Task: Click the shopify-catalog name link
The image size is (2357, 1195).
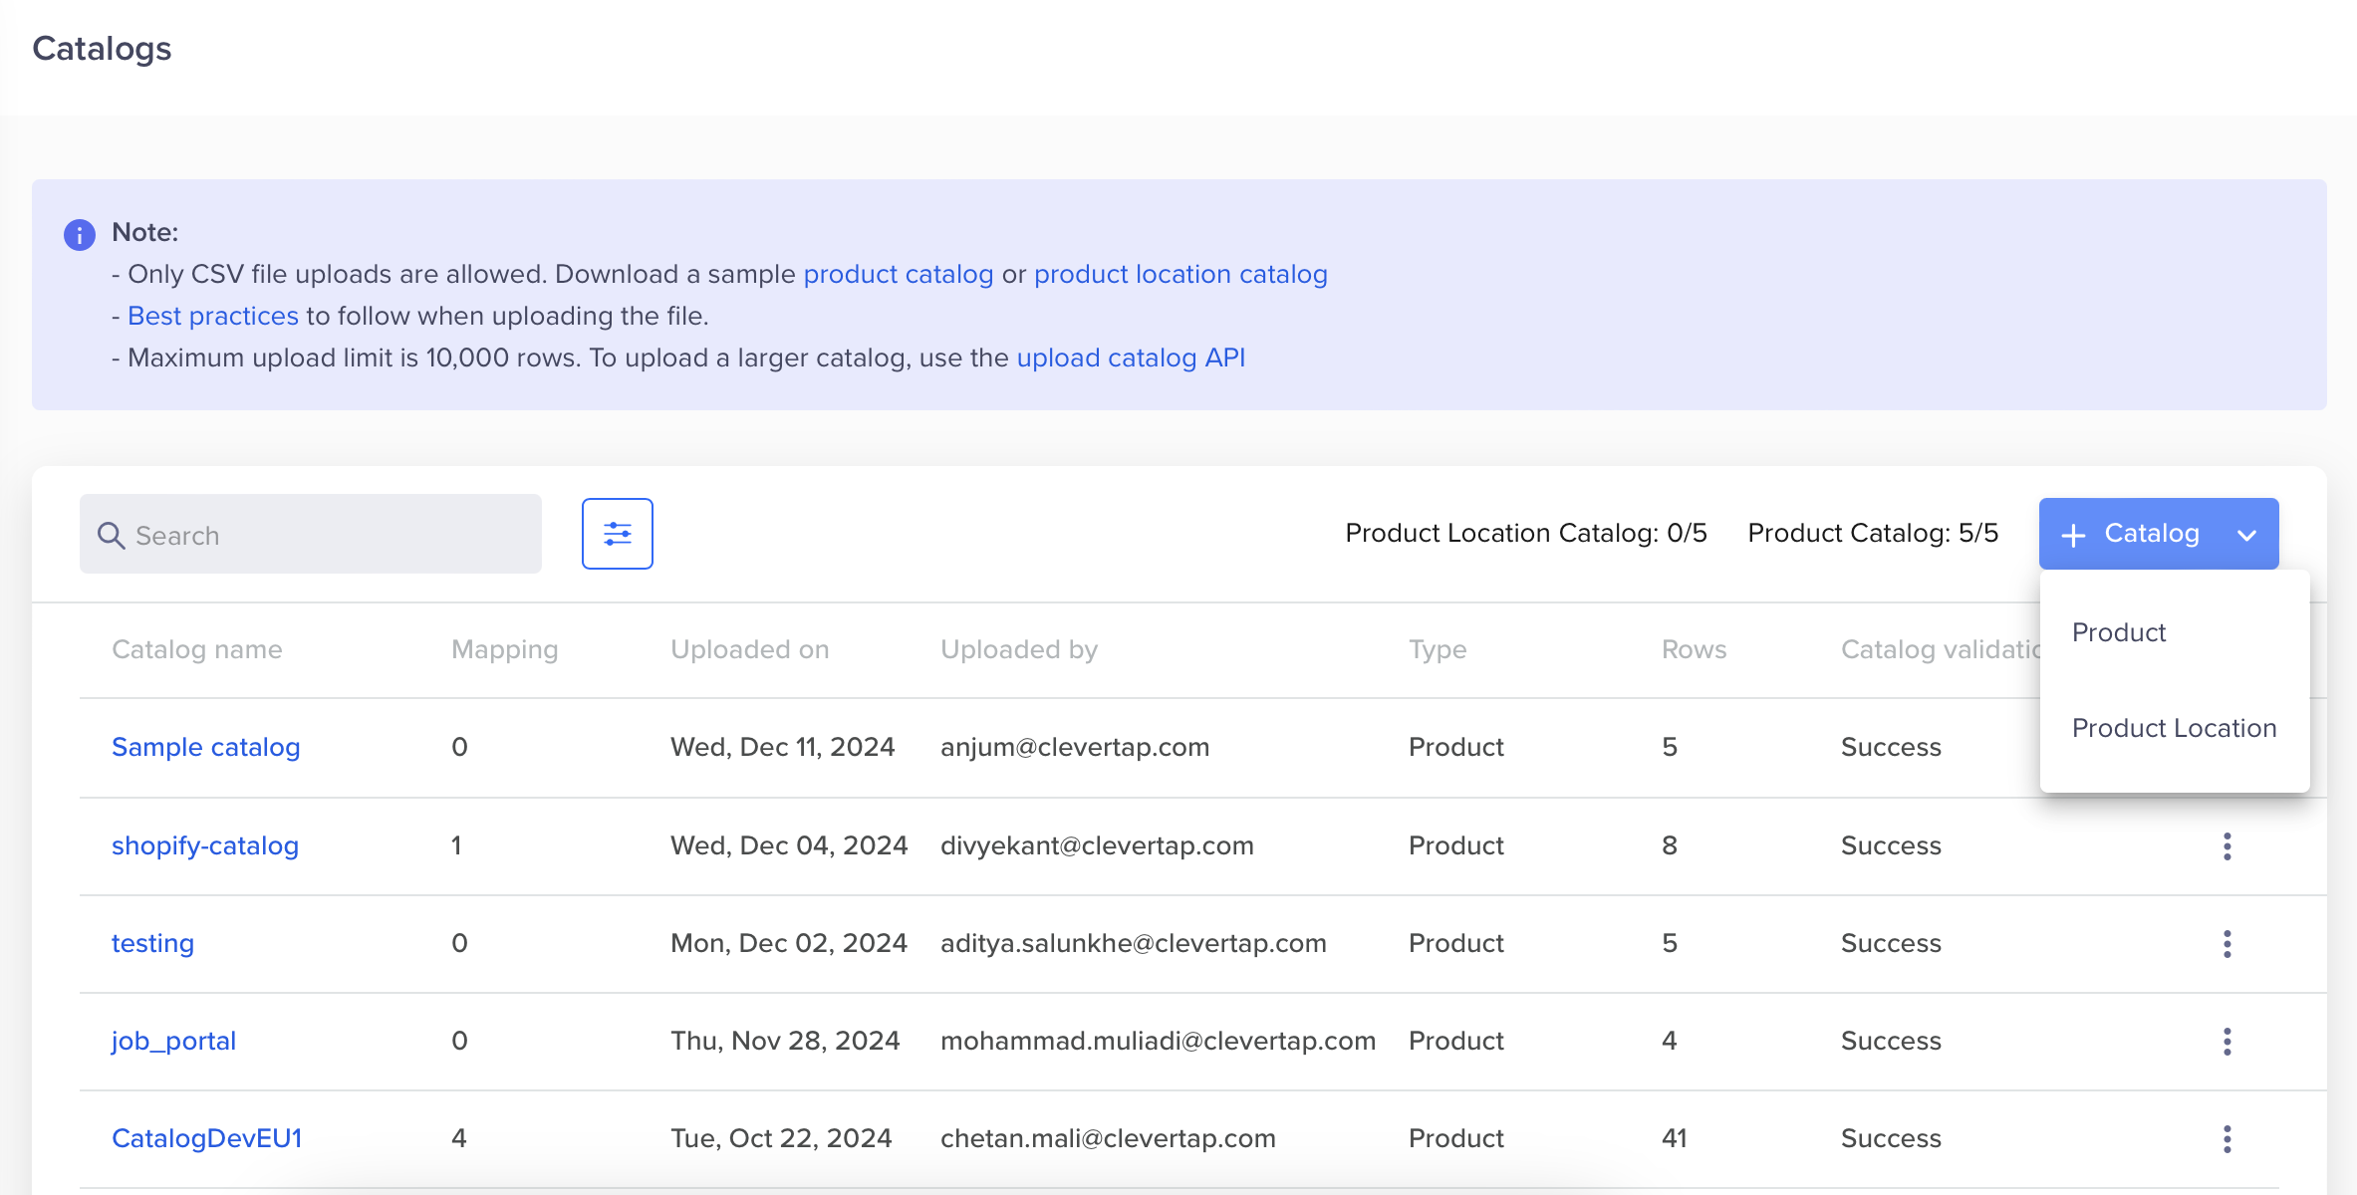Action: (204, 844)
